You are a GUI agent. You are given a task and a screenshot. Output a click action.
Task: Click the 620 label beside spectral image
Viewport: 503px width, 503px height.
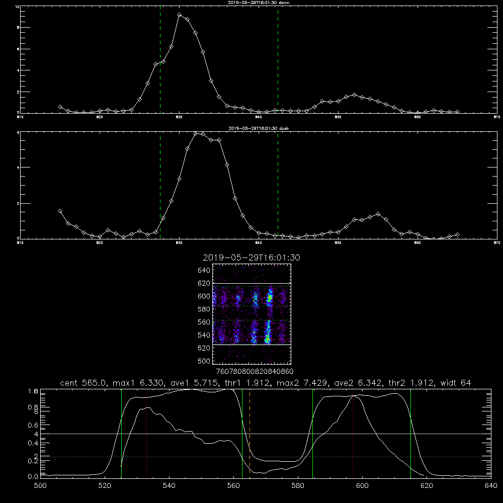tap(204, 283)
